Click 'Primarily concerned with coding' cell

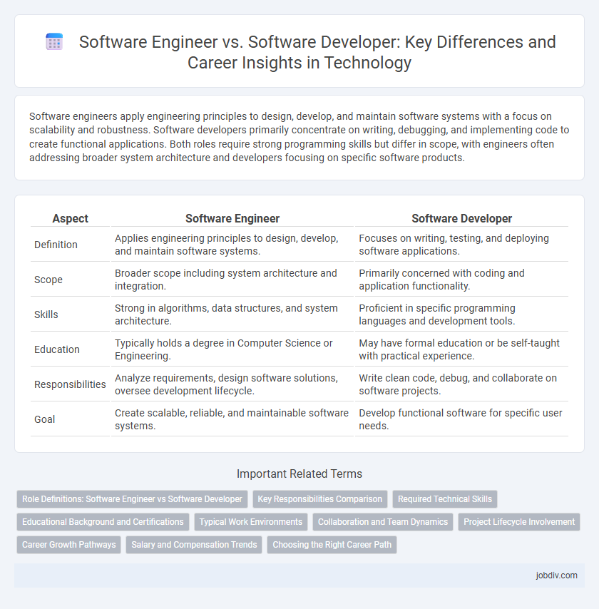point(461,280)
